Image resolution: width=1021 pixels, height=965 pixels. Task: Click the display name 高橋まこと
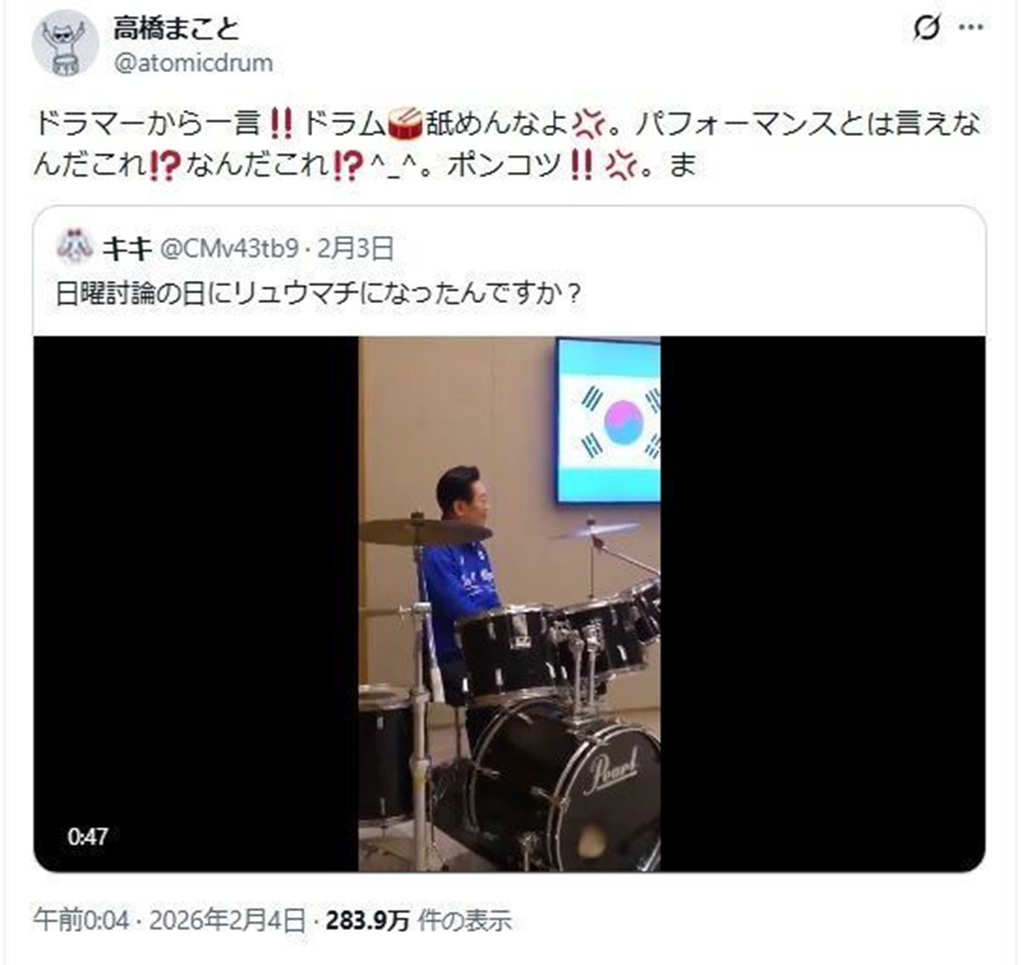[175, 28]
